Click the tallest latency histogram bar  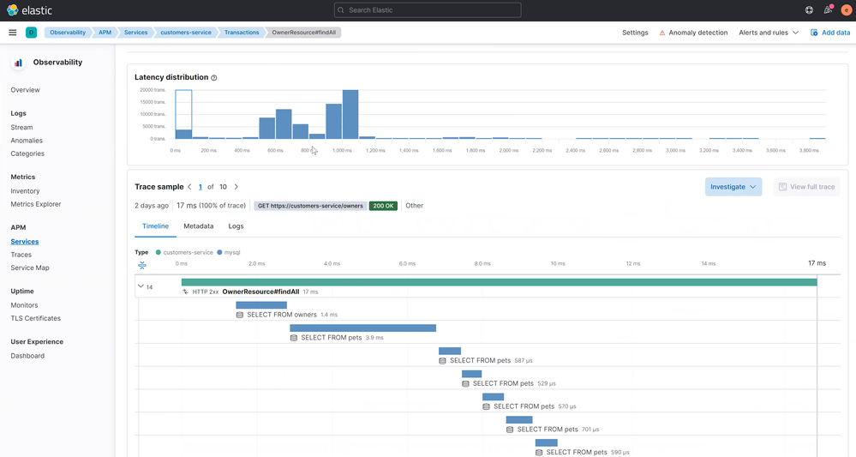(350, 114)
